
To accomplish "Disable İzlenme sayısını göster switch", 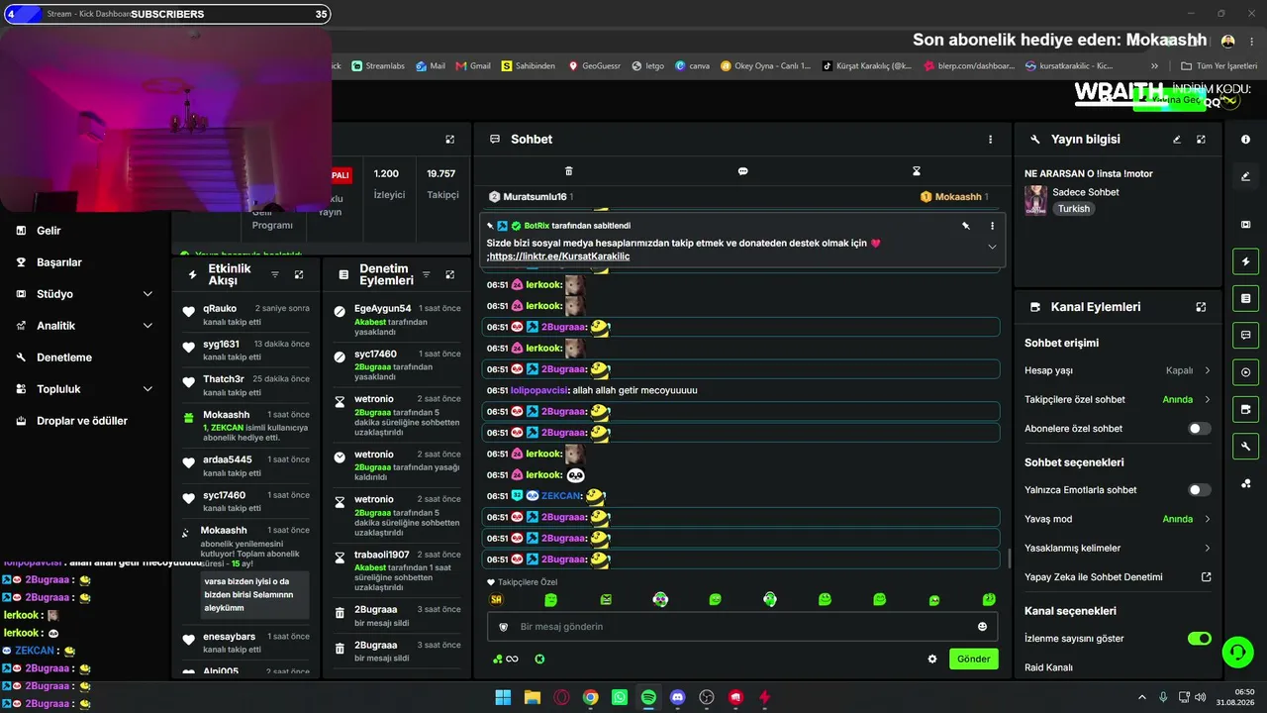I will point(1199,639).
